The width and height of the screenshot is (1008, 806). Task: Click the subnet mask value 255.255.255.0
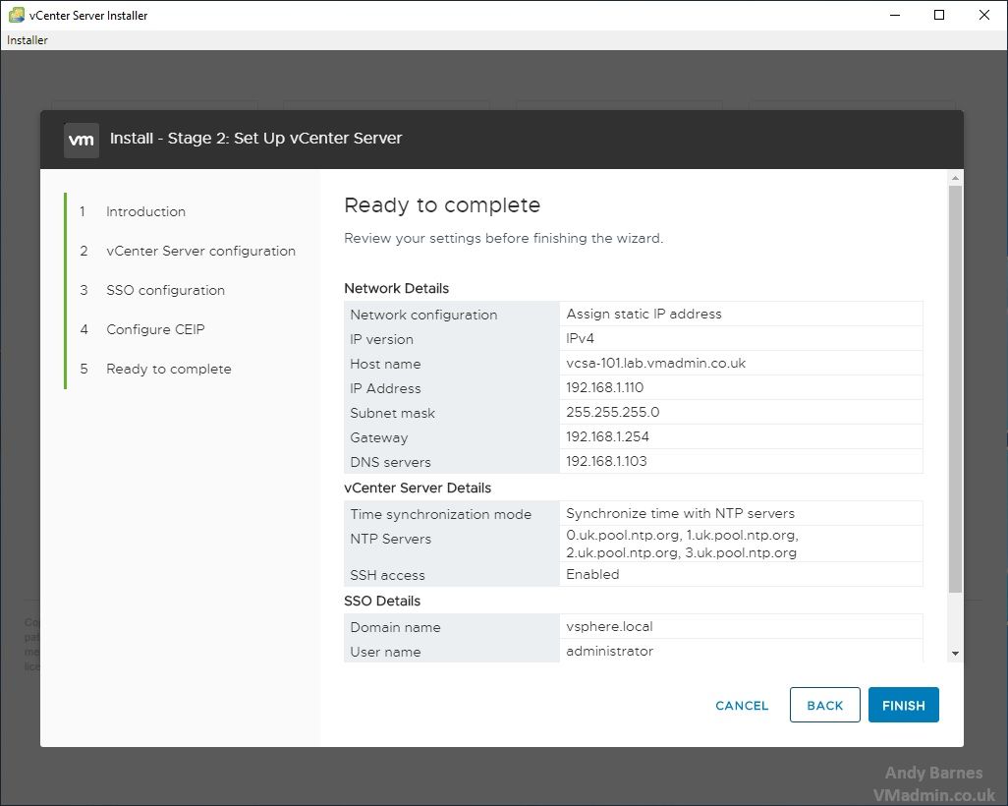tap(613, 412)
